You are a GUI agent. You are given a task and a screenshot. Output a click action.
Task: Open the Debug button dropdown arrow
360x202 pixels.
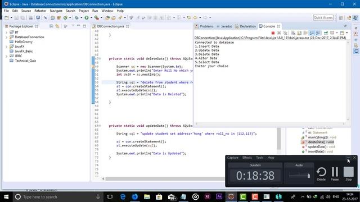coord(81,17)
